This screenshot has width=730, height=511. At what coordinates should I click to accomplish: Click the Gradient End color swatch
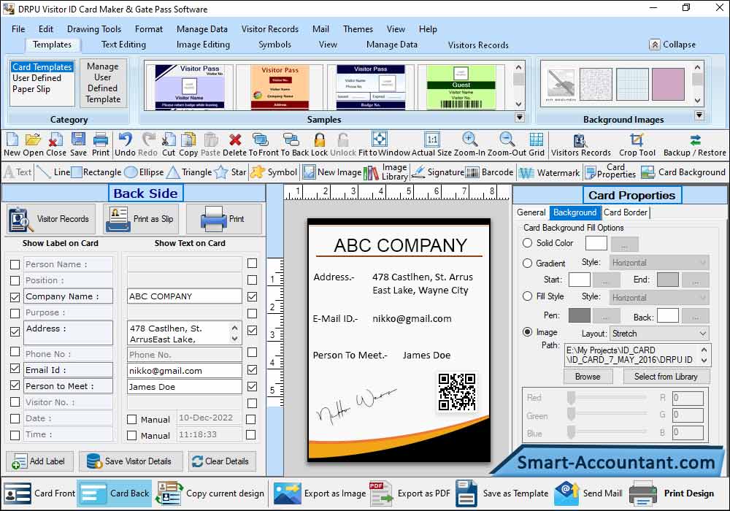tap(668, 280)
